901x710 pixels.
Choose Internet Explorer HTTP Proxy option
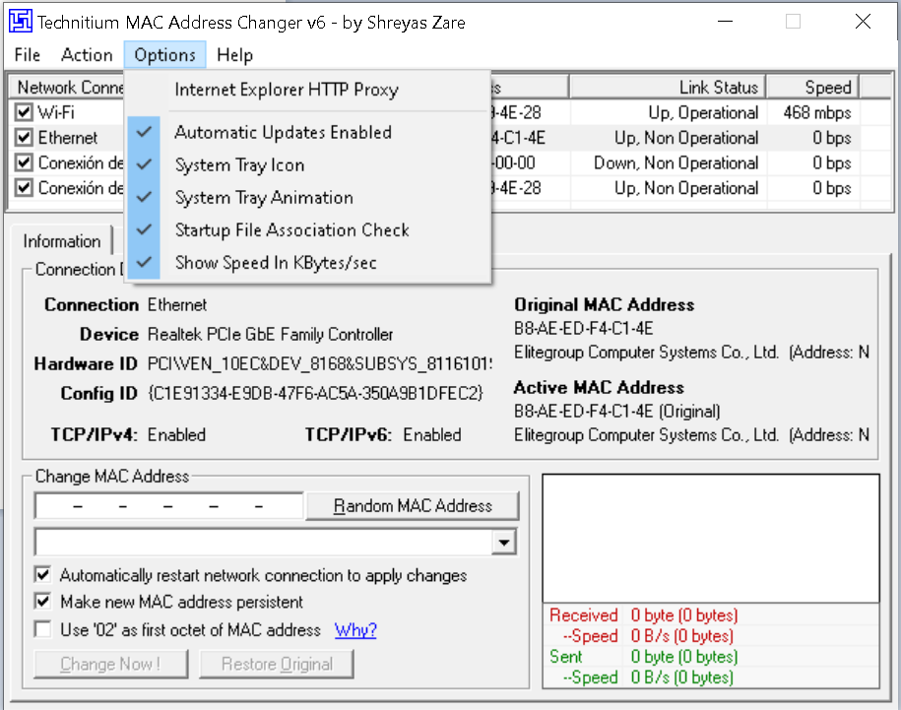click(309, 90)
